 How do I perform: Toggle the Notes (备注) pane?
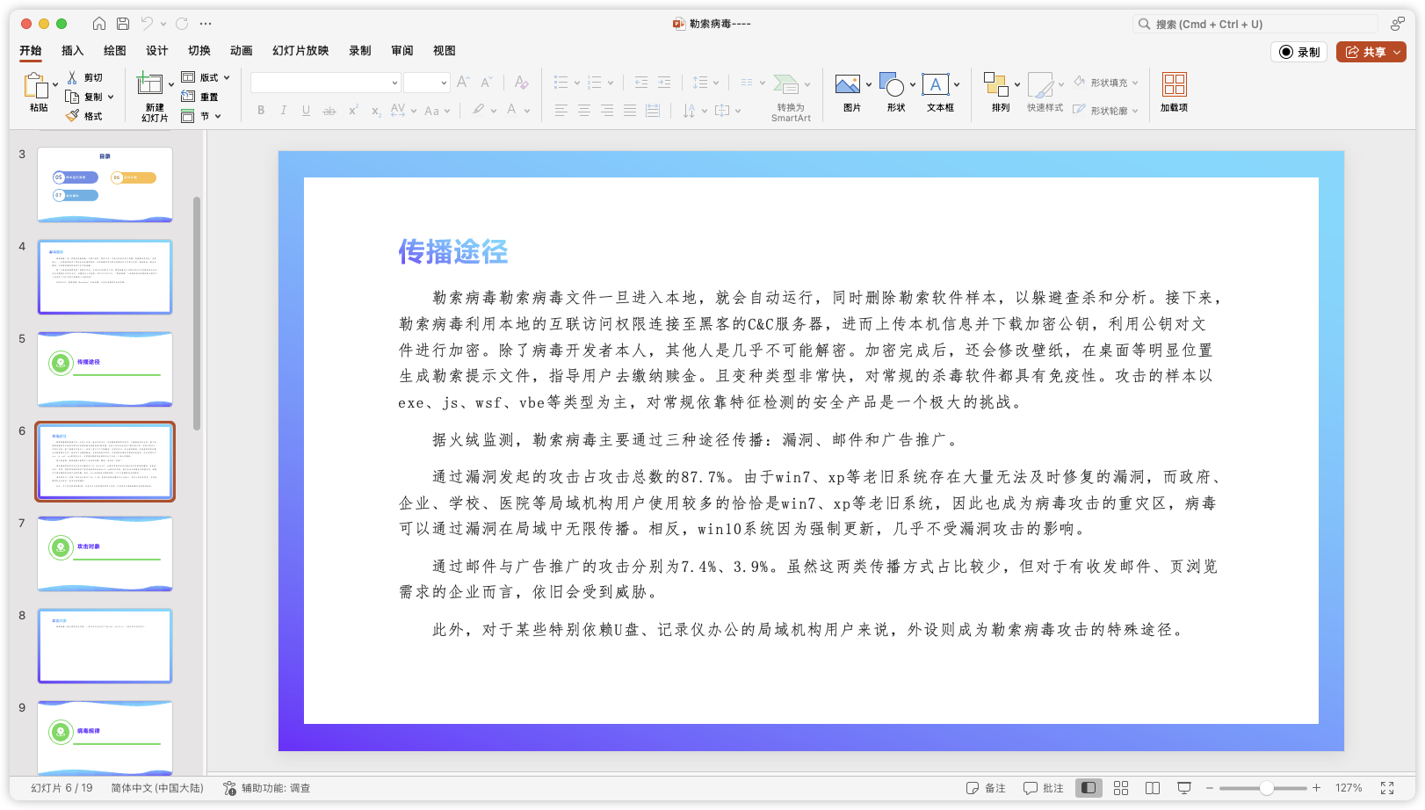986,788
